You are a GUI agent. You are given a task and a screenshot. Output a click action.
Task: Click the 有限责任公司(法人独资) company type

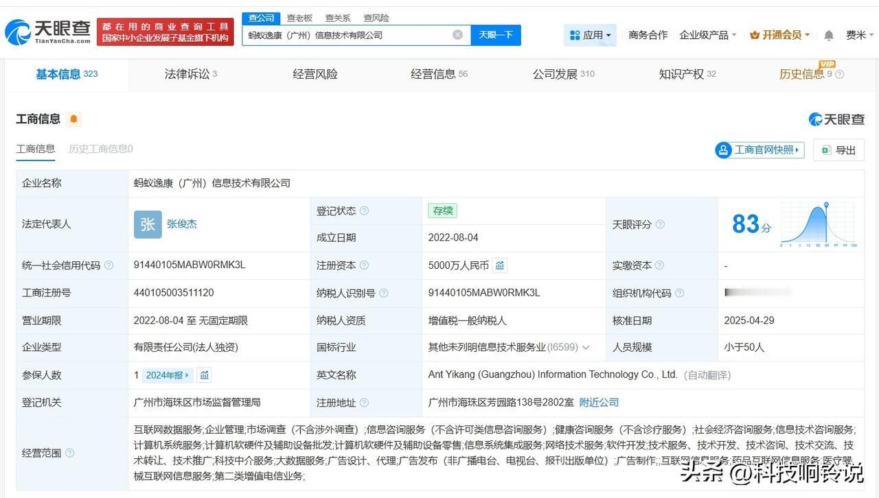[186, 348]
